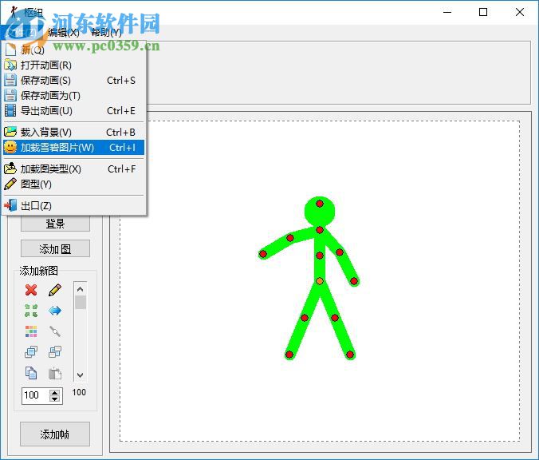The height and width of the screenshot is (460, 539).
Task: Open the colored squares color icon
Action: click(x=31, y=331)
